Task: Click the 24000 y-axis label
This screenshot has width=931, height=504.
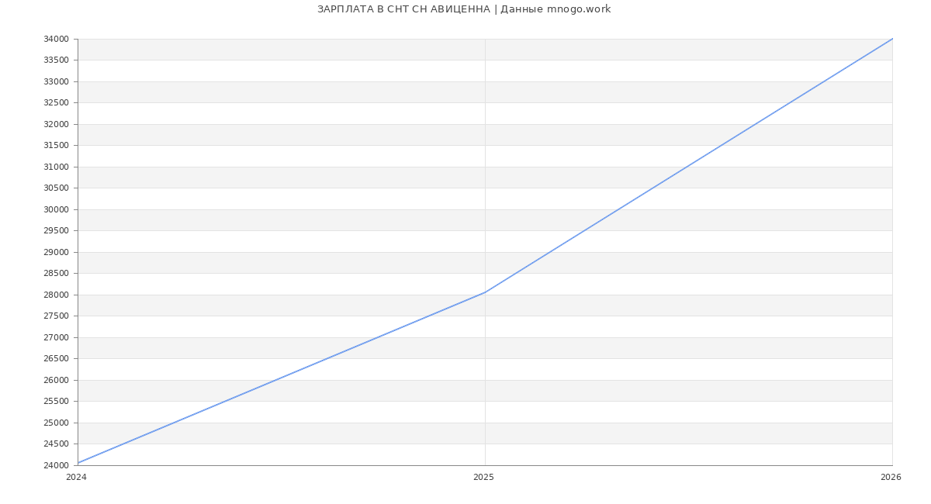Action: [56, 465]
